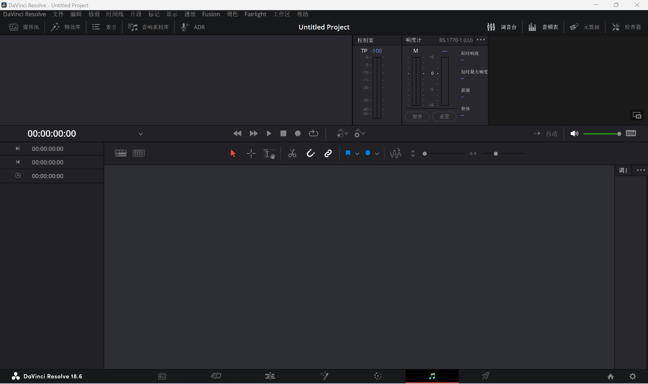The height and width of the screenshot is (384, 648).
Task: Open the Fairlight menu
Action: click(255, 14)
